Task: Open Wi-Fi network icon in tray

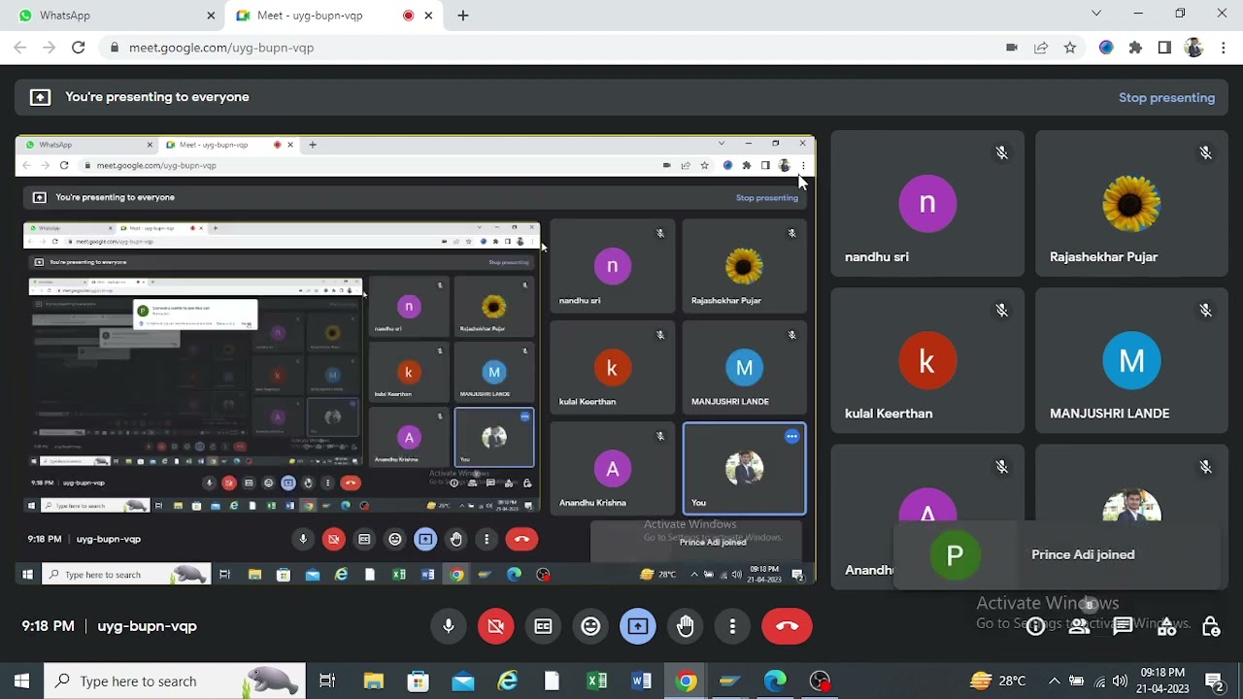Action: coord(1098,681)
